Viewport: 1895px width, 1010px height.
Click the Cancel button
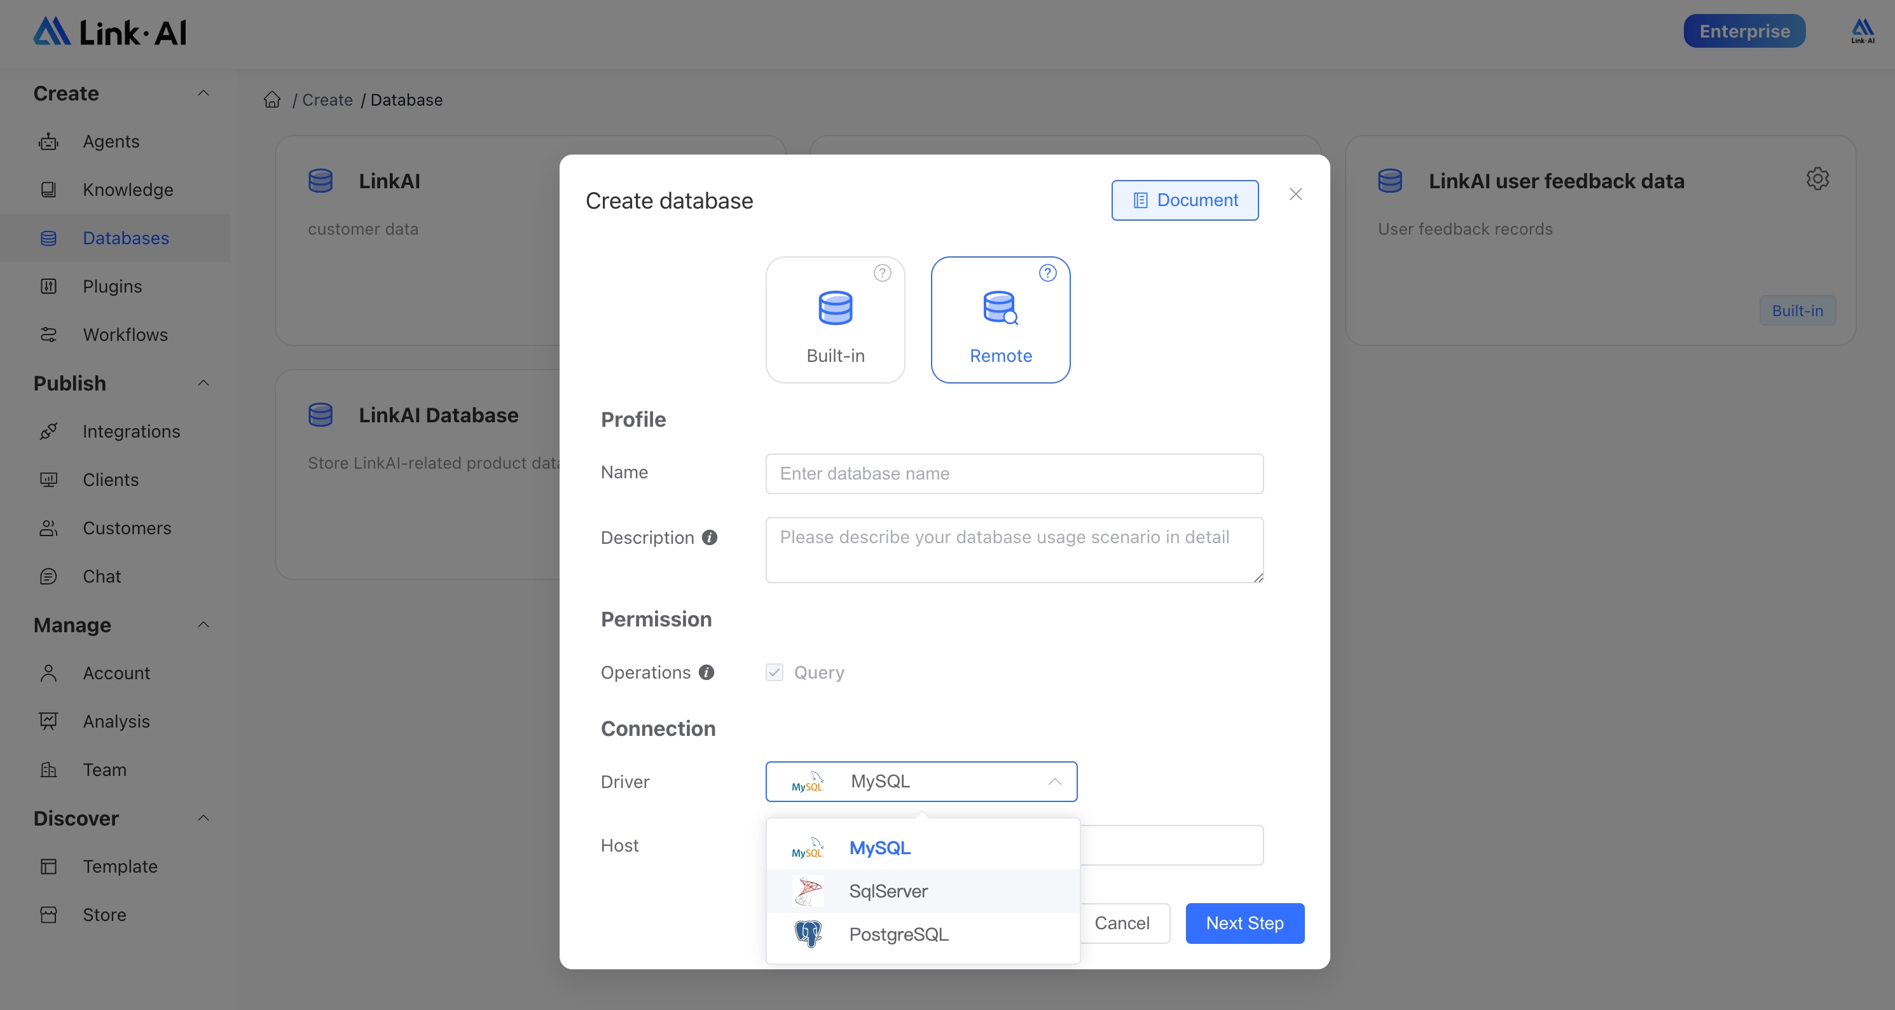point(1122,924)
